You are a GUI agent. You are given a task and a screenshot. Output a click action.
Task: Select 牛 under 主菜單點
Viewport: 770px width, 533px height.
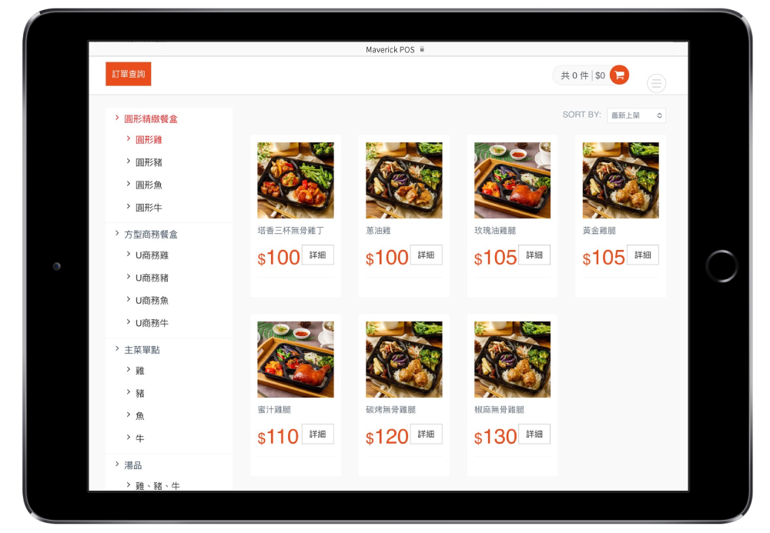click(x=140, y=438)
